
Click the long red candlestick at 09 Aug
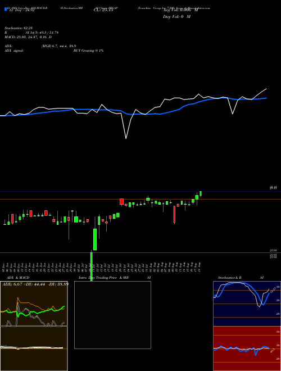pyautogui.click(x=175, y=214)
